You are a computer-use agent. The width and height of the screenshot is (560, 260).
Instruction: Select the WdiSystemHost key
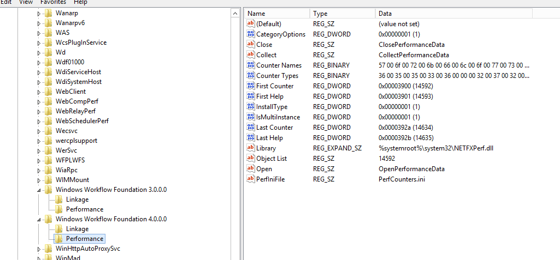79,82
